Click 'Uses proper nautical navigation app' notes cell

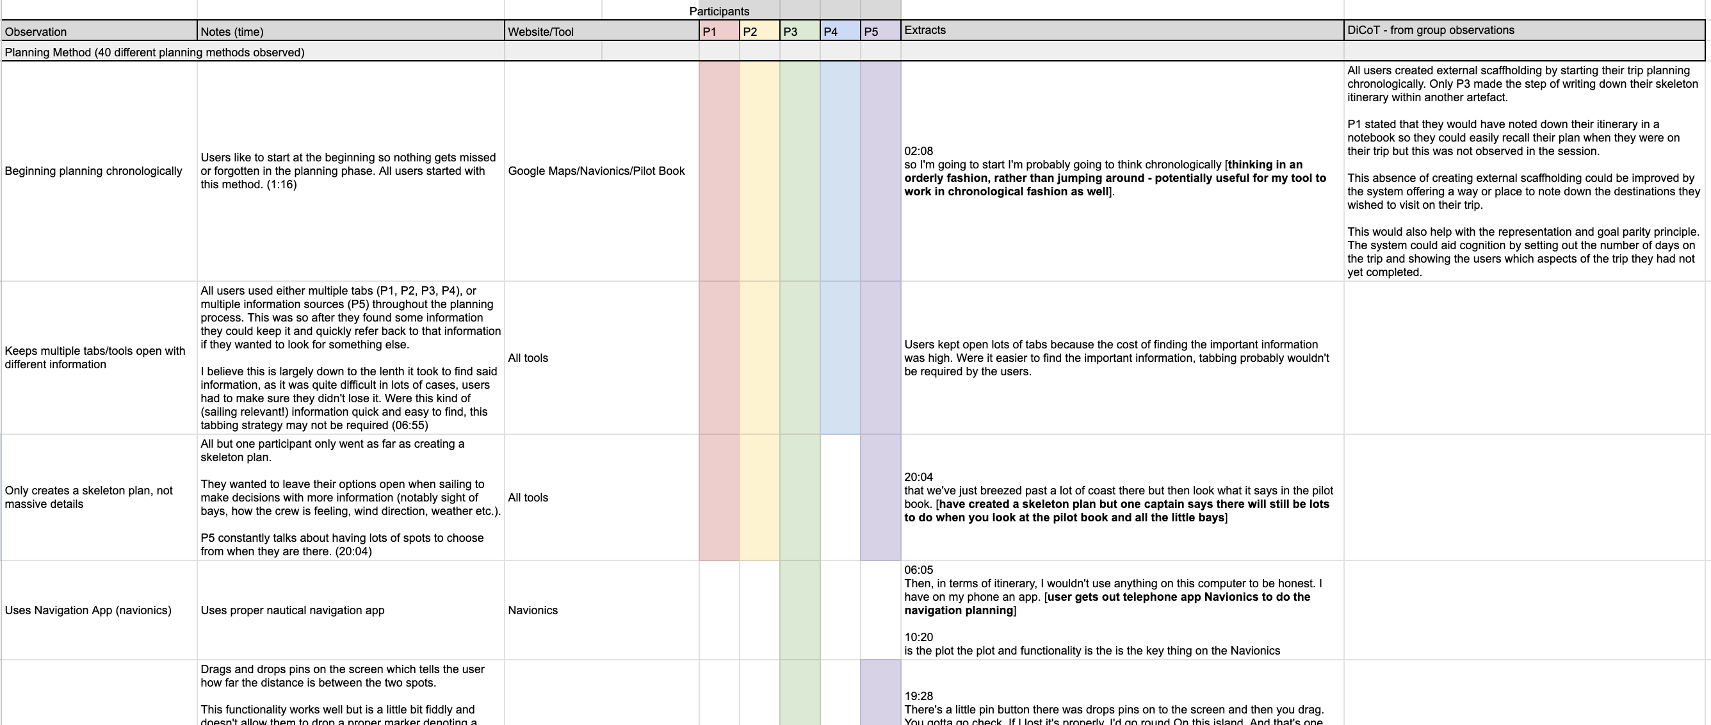[351, 611]
